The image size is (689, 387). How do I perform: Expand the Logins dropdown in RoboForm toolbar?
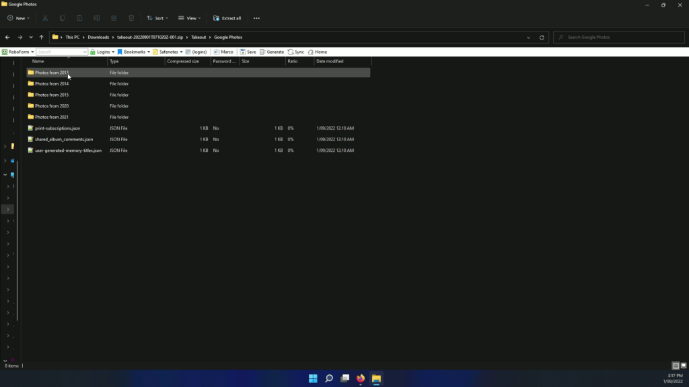coord(103,51)
